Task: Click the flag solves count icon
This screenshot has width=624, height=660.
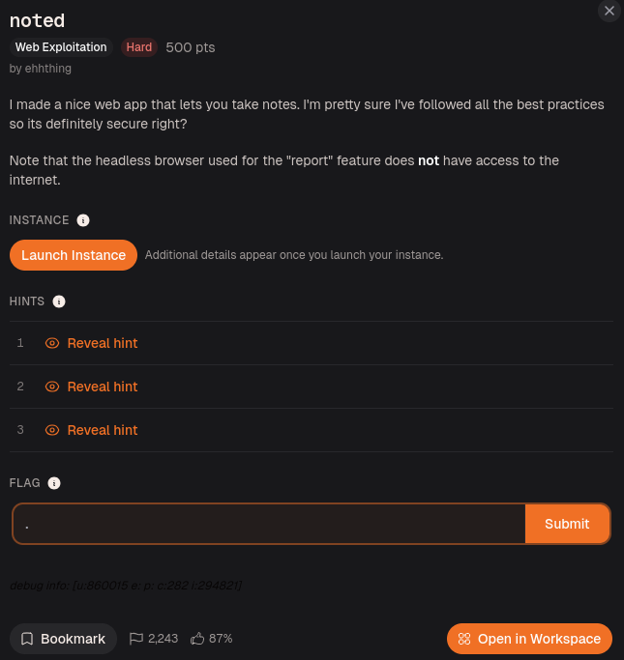Action: [x=136, y=639]
